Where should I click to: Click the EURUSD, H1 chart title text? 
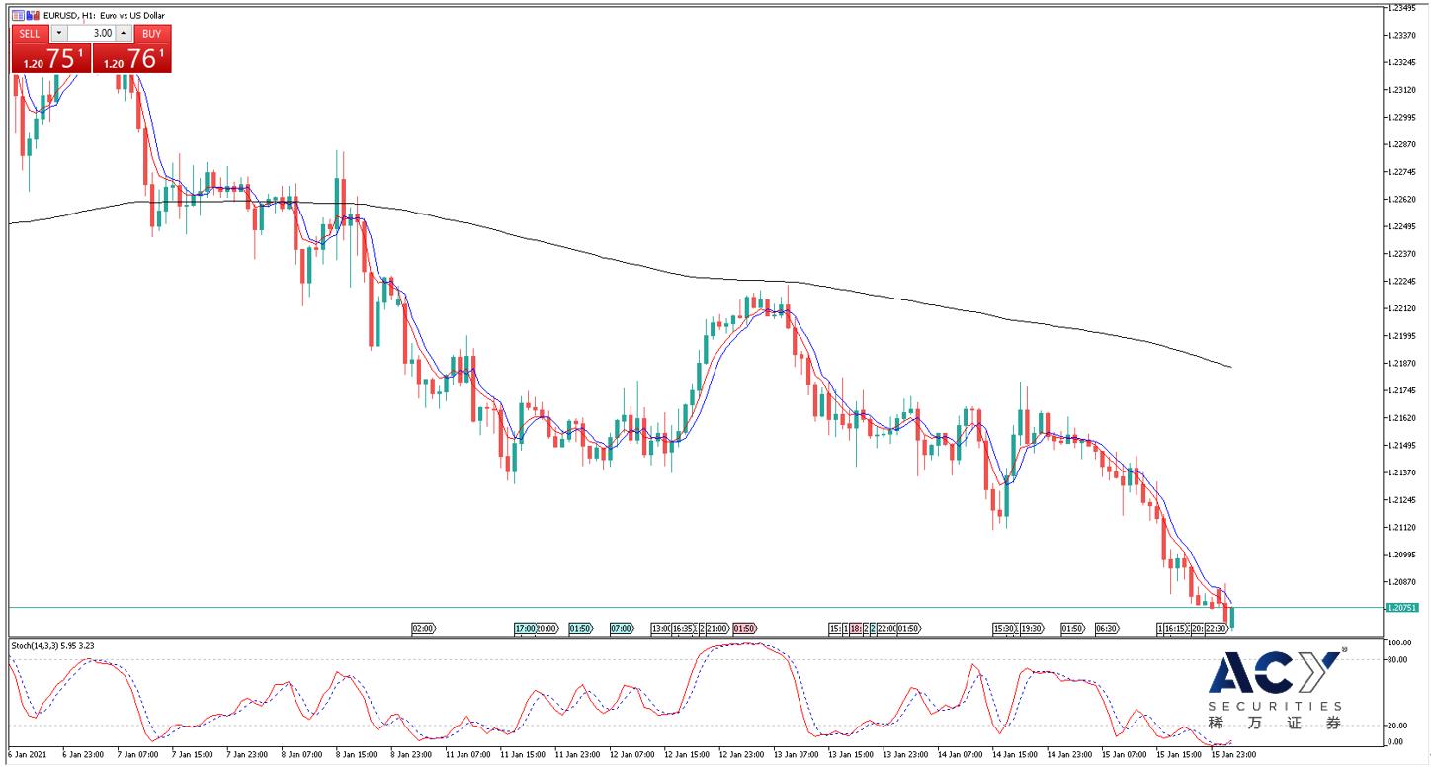coord(105,16)
